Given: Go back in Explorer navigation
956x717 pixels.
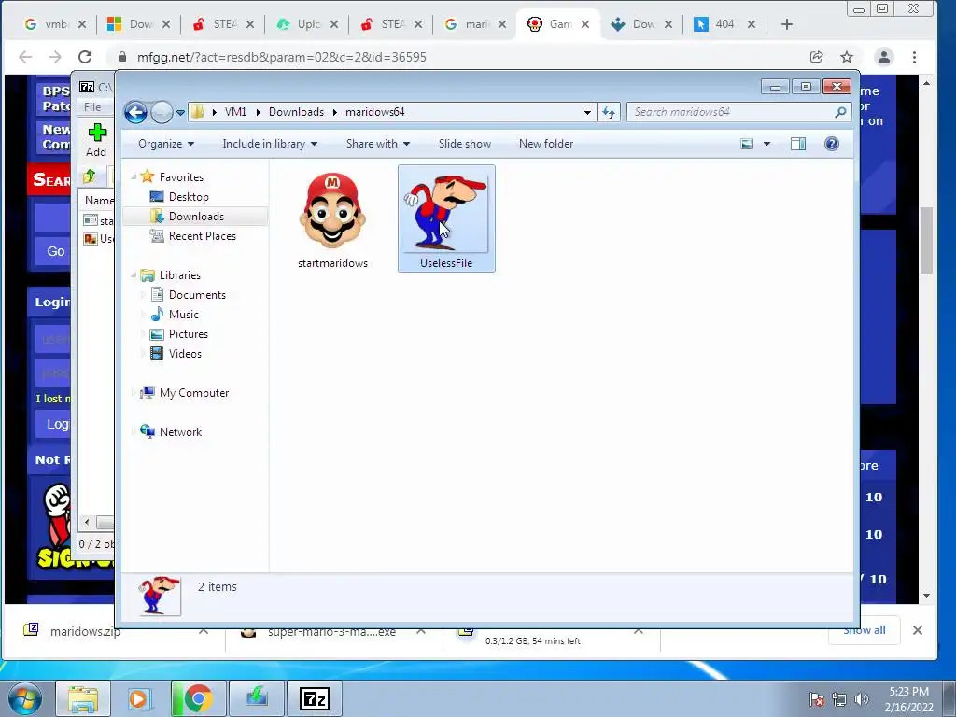Looking at the screenshot, I should [x=135, y=112].
